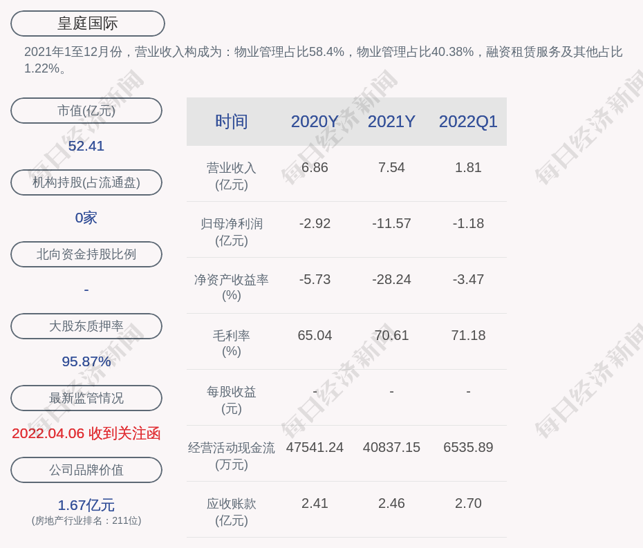643x548 pixels.
Task: Click the 1.67亿元 brand value figure
Action: pyautogui.click(x=86, y=505)
